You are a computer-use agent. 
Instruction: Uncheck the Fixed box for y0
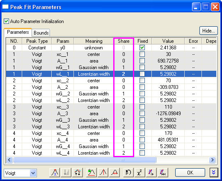click(142, 48)
